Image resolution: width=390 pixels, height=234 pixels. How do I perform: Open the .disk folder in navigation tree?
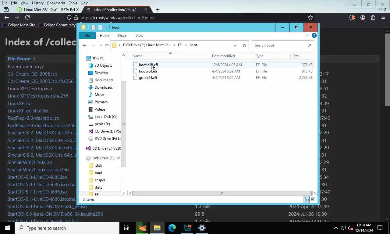pyautogui.click(x=98, y=165)
